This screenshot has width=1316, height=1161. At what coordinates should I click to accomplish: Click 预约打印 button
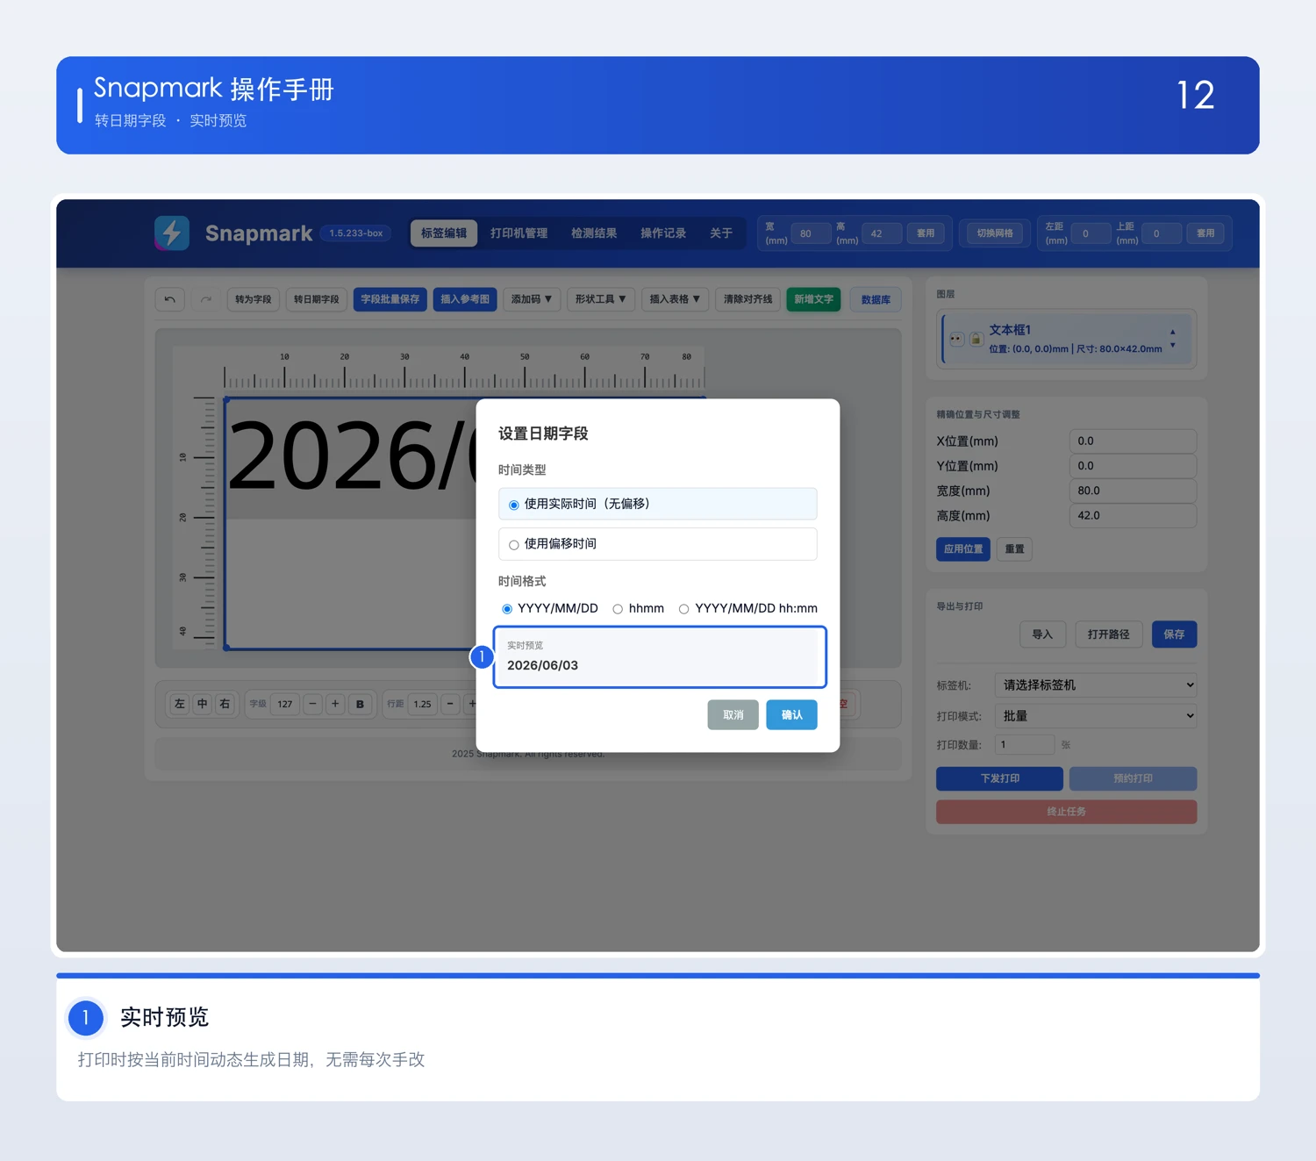point(1133,778)
